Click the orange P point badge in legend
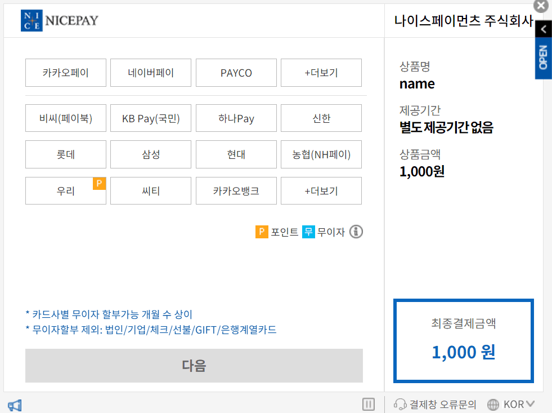Image resolution: width=552 pixels, height=413 pixels. point(262,232)
